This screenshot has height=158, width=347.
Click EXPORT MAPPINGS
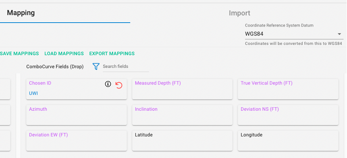[x=112, y=54]
